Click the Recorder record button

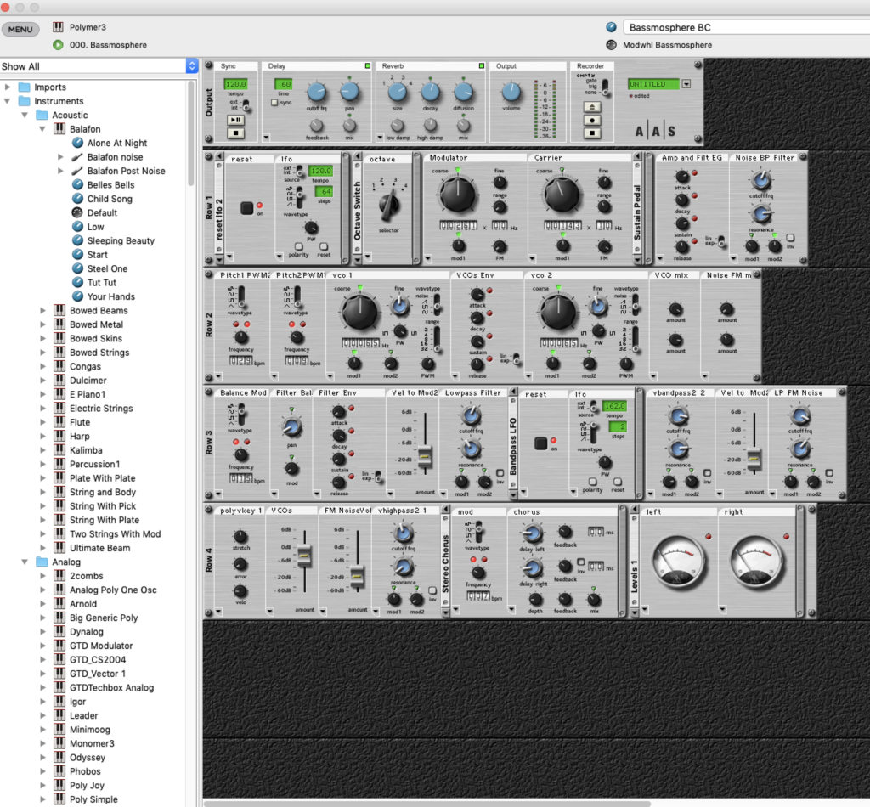[x=591, y=121]
